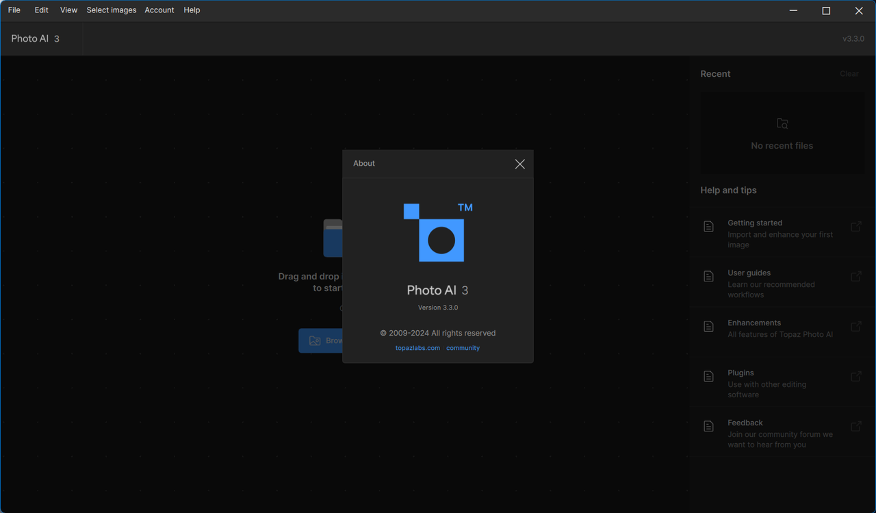Close the Photo AI application window
Image resolution: width=876 pixels, height=513 pixels.
click(859, 10)
